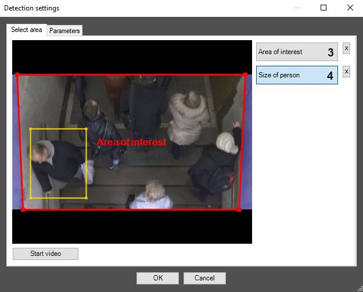363x292 pixels.
Task: Click the yellow box bottom-right corner handle
Action: click(x=86, y=198)
